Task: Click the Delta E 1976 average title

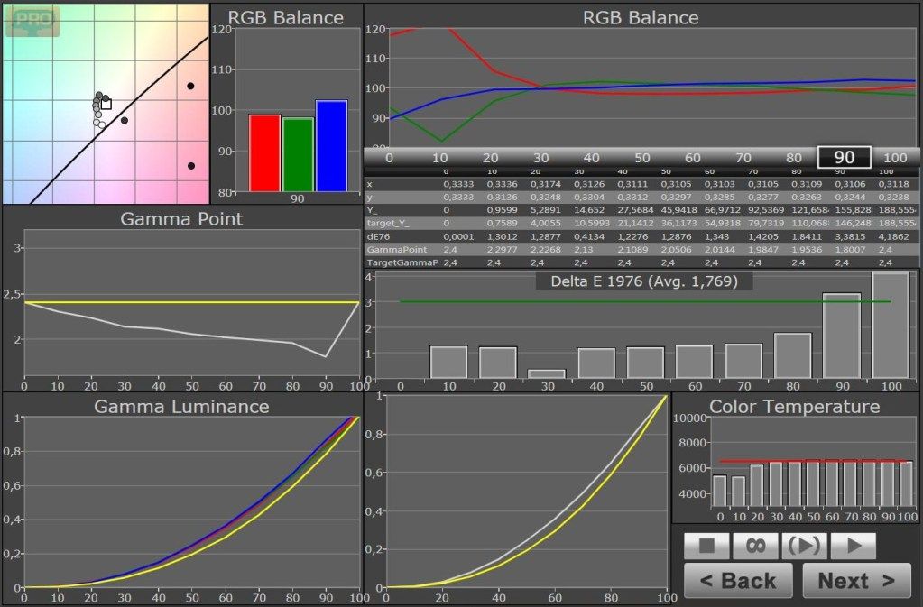Action: click(x=644, y=281)
